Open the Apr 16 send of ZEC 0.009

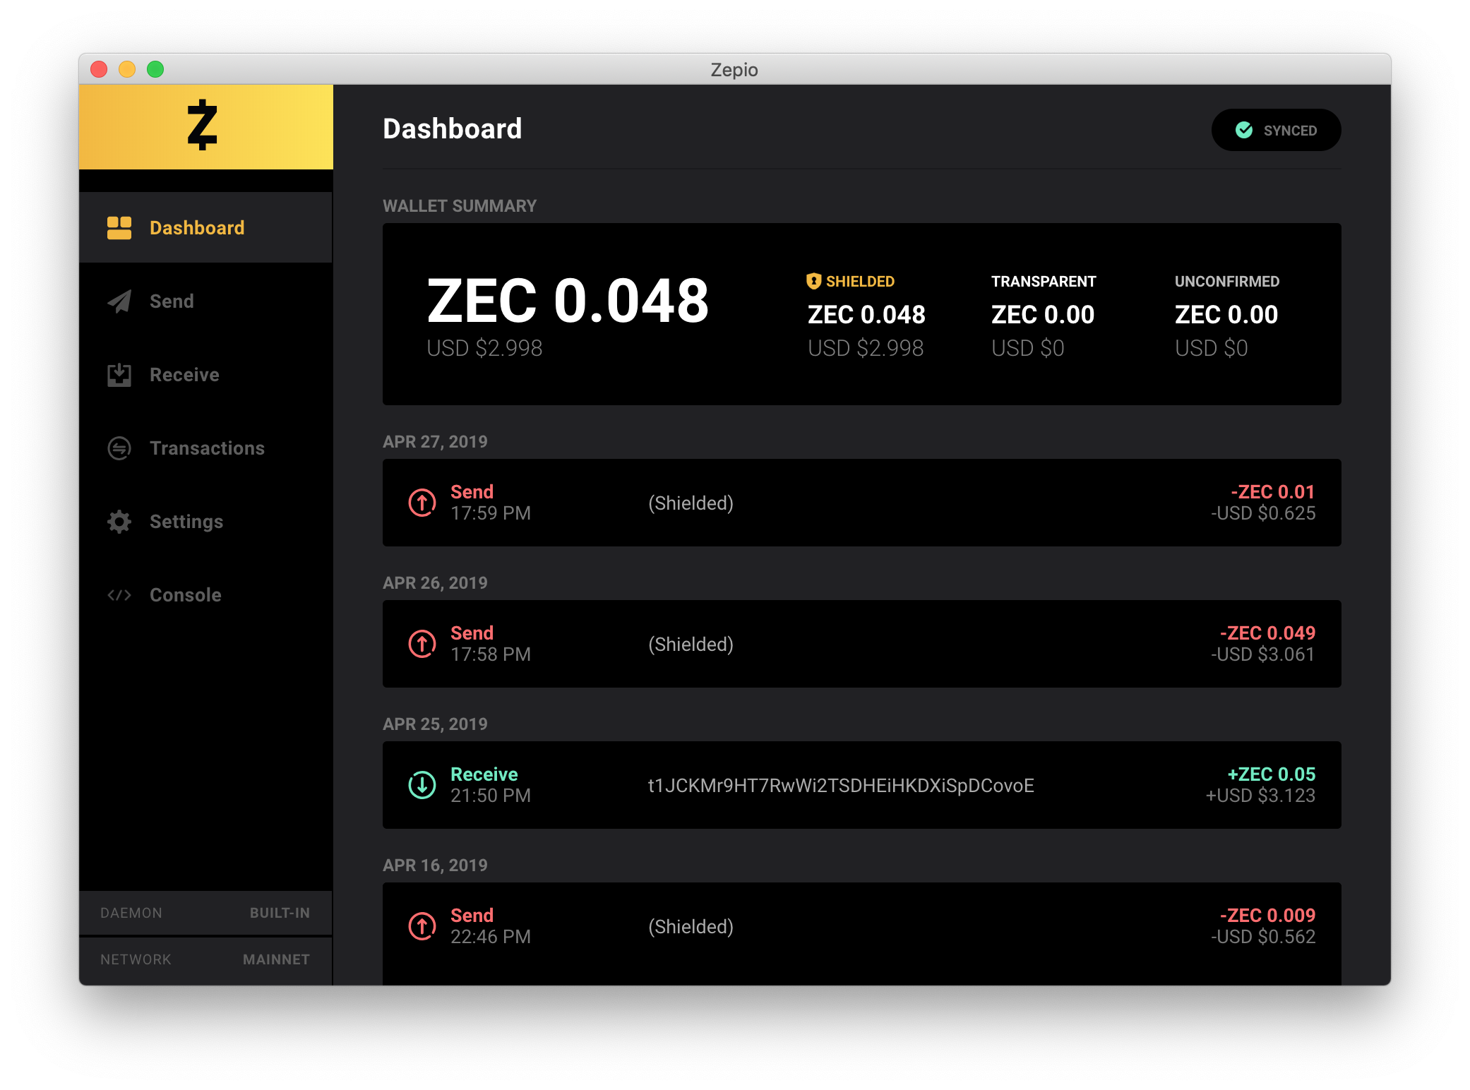861,926
